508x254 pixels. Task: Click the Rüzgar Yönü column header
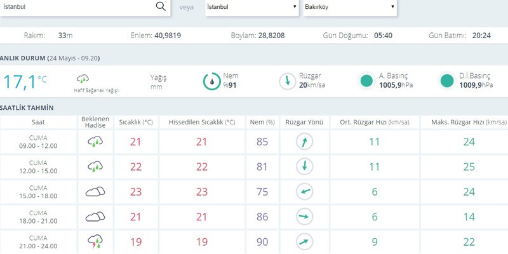click(x=305, y=122)
